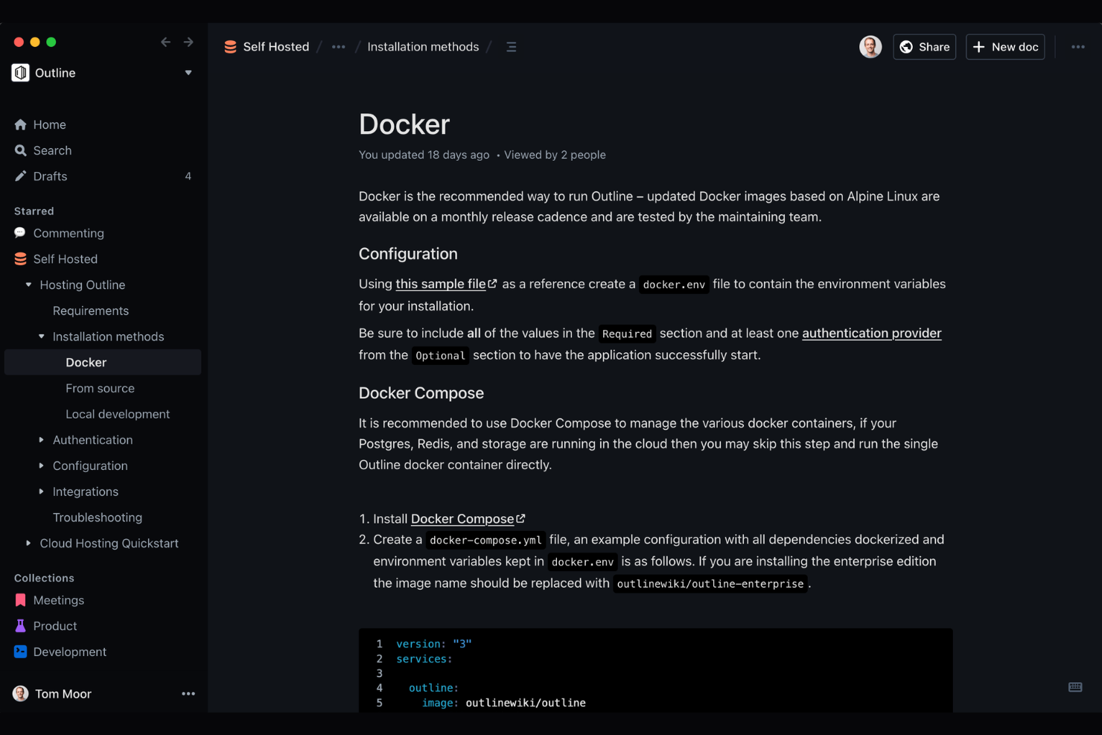The width and height of the screenshot is (1102, 735).
Task: Click the Drafts count badge 4
Action: [188, 176]
